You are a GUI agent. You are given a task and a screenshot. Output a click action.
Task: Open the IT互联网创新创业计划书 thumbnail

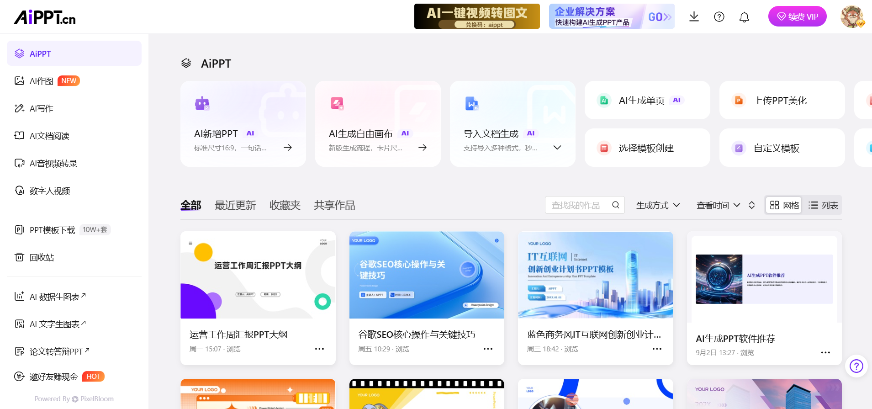coord(595,275)
